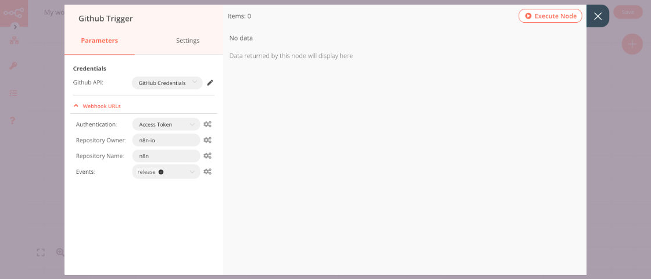This screenshot has width=651, height=279.
Task: Edit the Repository Owner field
Action: point(166,140)
